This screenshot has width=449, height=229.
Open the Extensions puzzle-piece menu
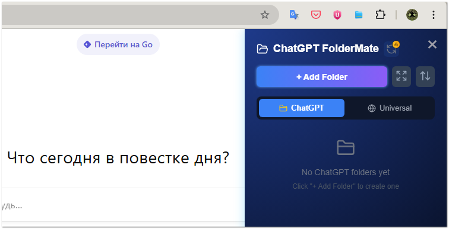pos(380,15)
